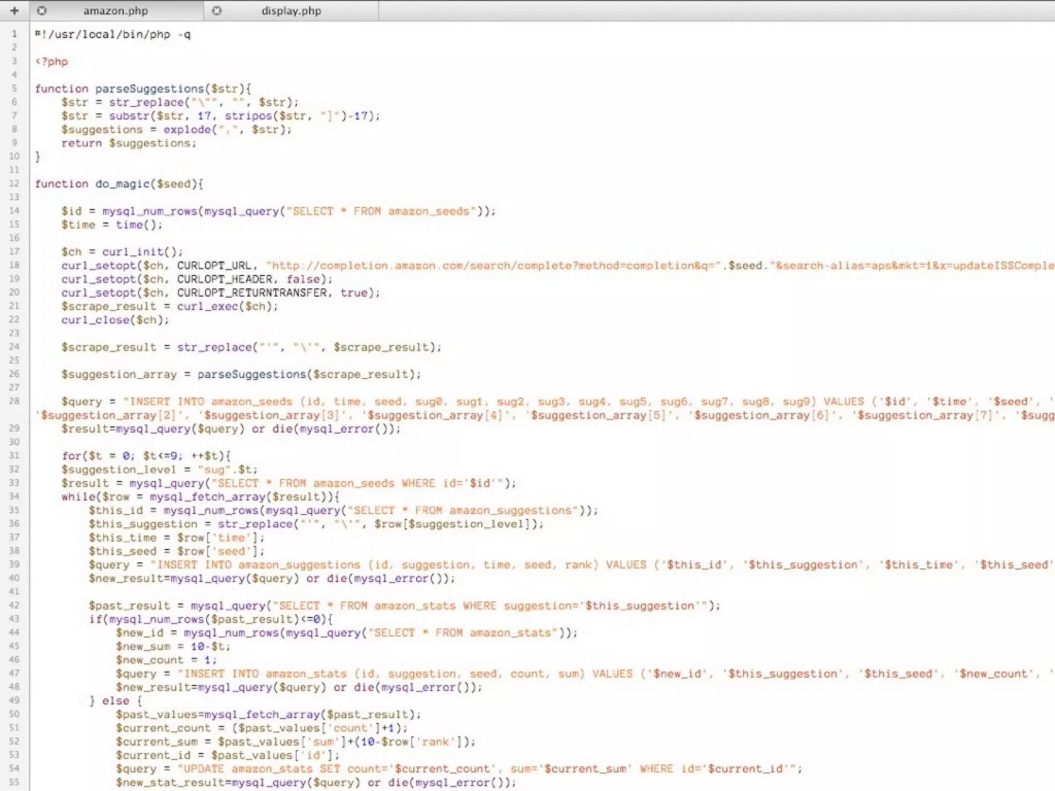Click the plus icon to add new tab
Screen dimensions: 1055x791
[x=14, y=10]
